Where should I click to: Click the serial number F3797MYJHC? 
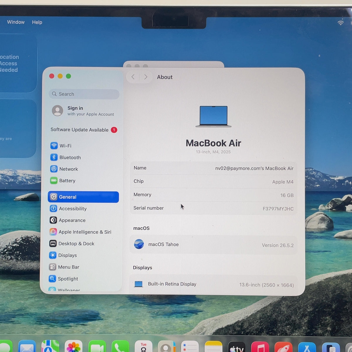(278, 209)
